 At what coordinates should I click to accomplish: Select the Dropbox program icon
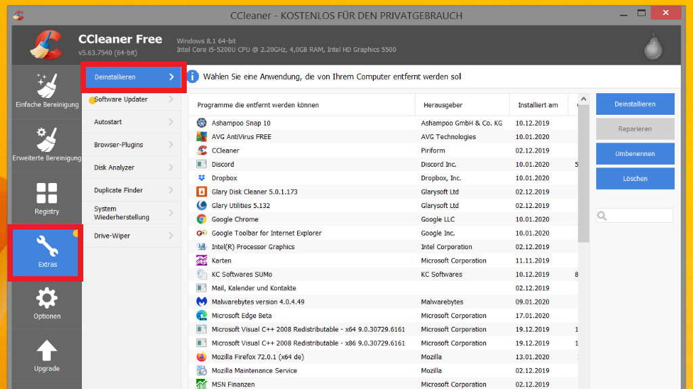(201, 178)
